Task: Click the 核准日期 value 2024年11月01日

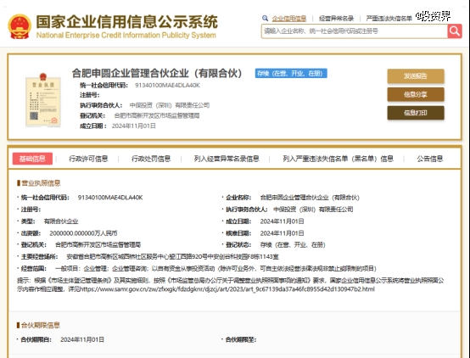Action: 282,233
